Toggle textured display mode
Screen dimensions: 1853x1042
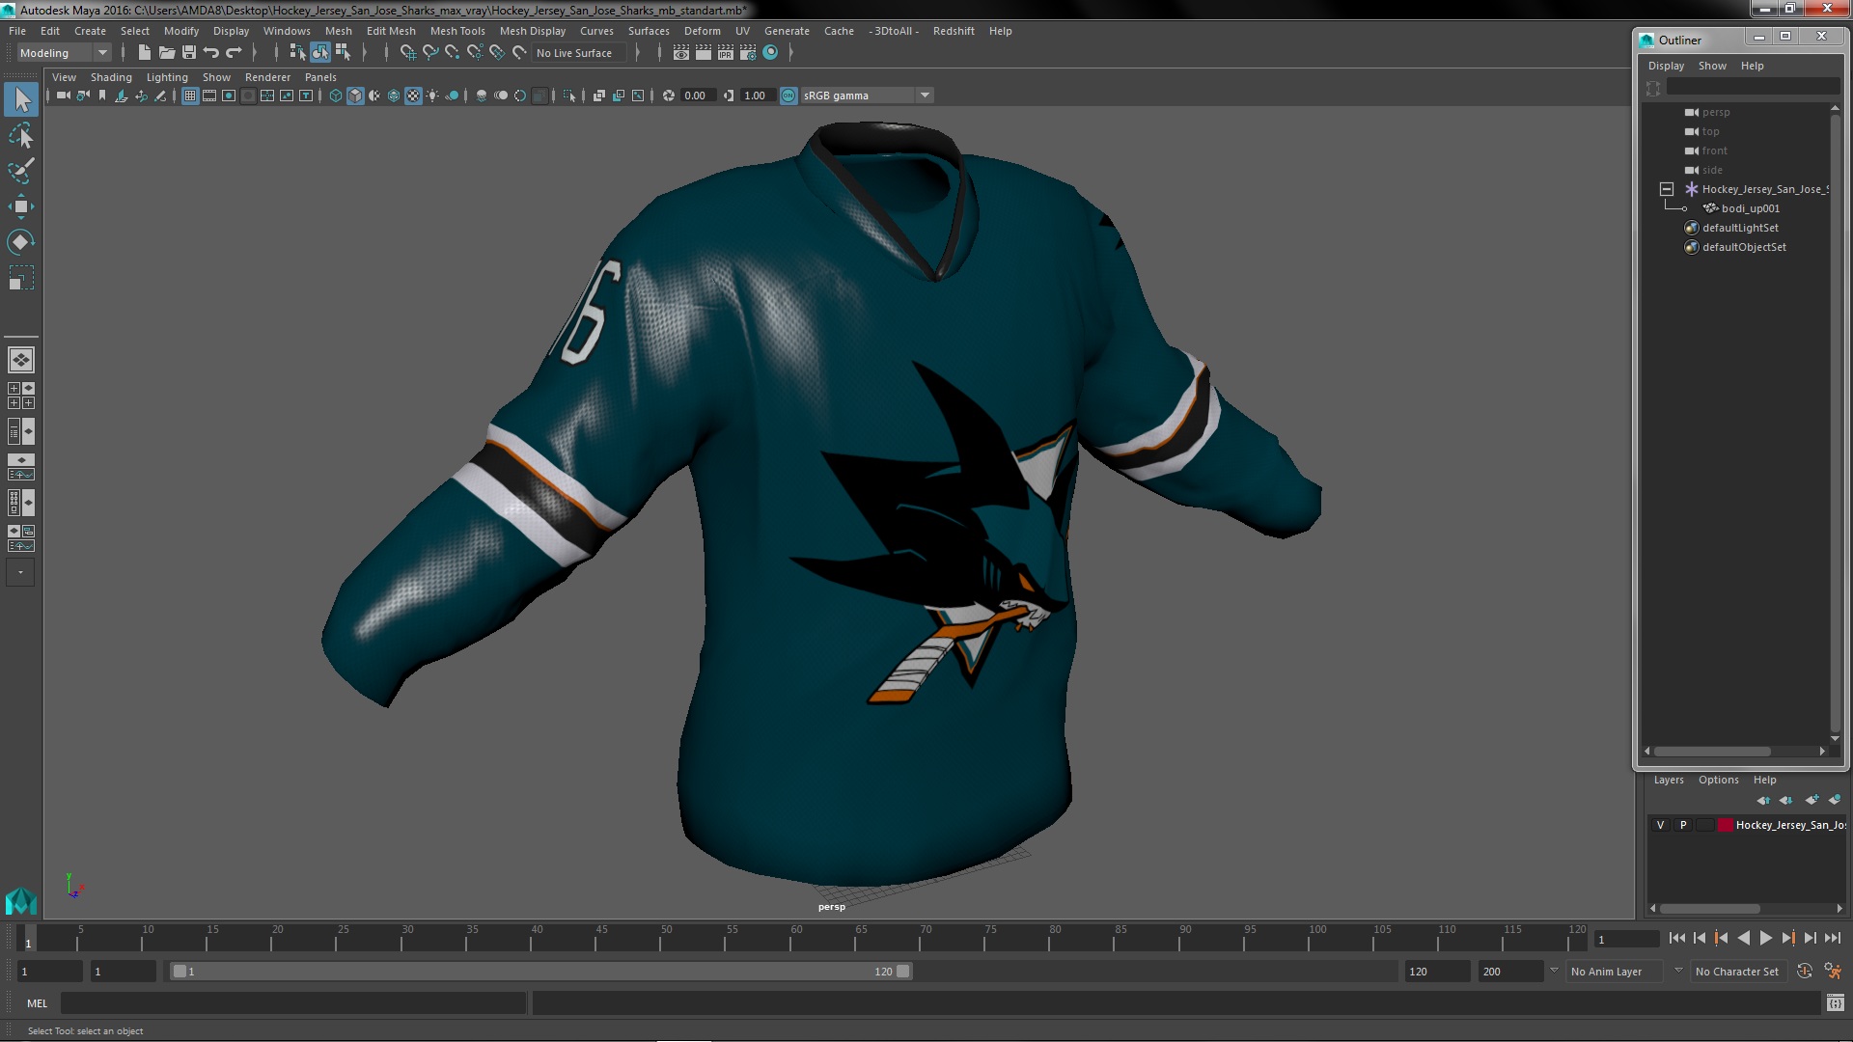(413, 96)
